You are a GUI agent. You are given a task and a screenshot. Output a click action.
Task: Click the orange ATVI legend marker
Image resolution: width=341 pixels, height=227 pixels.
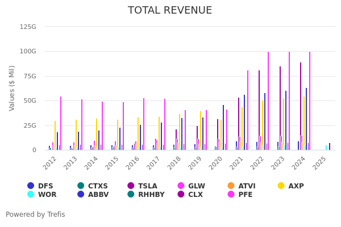231,186
